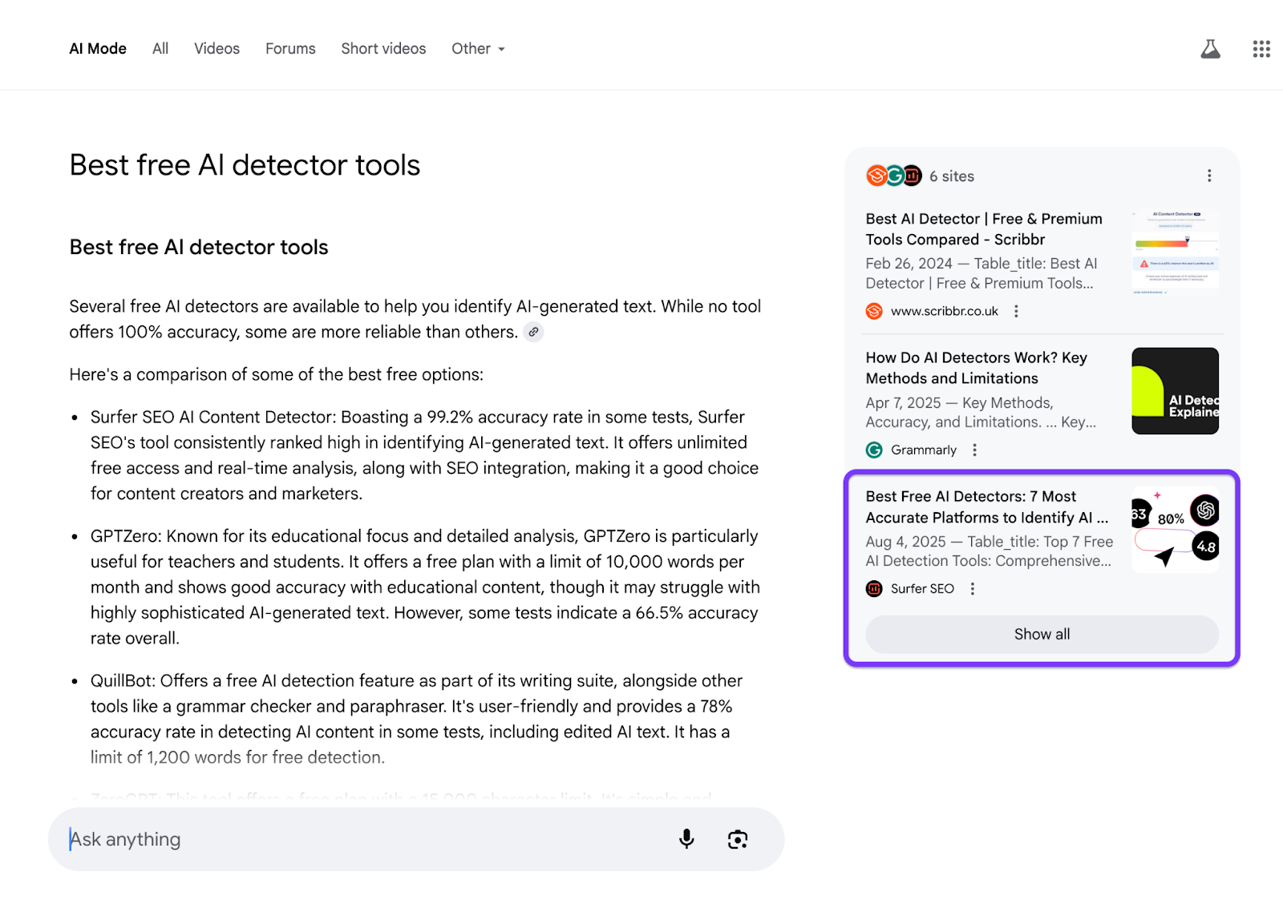Switch to the AI Mode tab

[98, 49]
